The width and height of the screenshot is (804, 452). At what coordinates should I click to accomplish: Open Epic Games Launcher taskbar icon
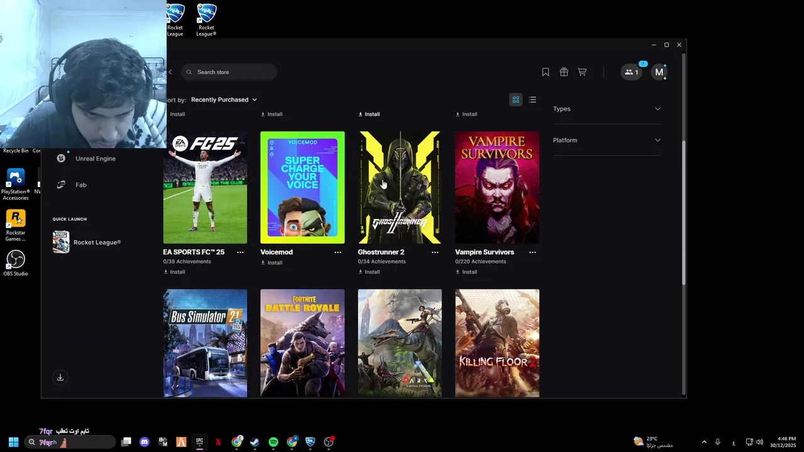point(200,442)
